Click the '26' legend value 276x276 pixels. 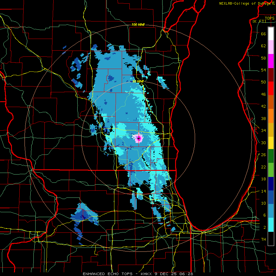click(x=263, y=155)
